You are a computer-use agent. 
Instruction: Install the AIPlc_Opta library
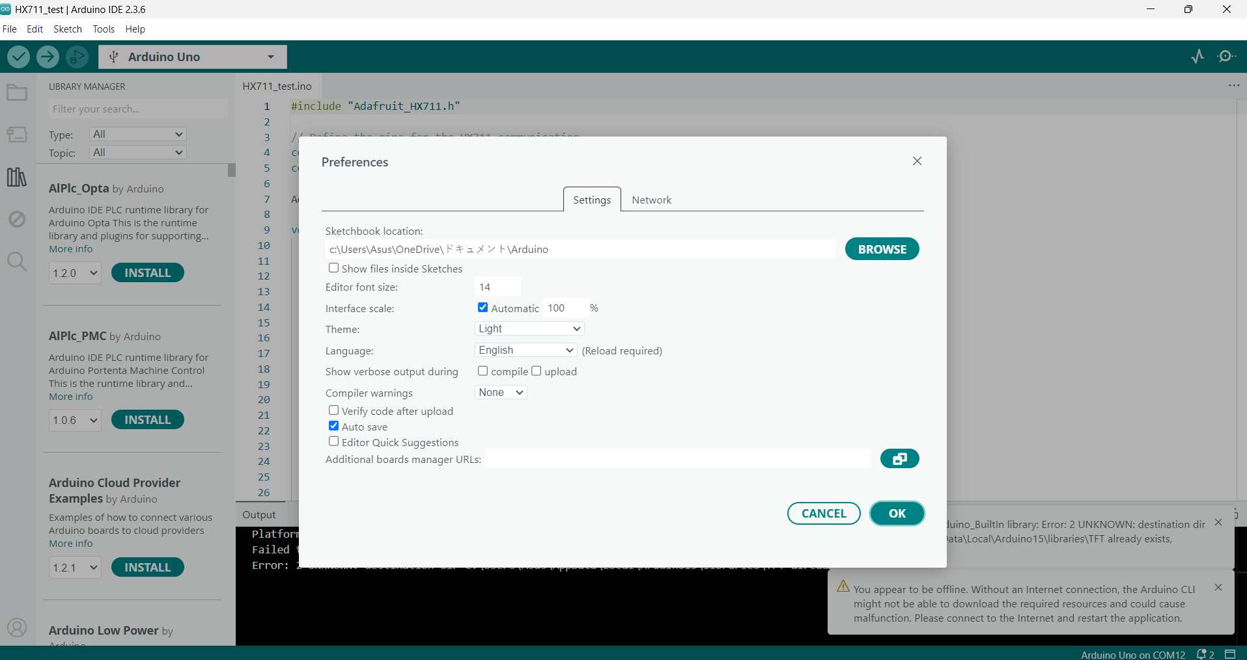tap(148, 273)
